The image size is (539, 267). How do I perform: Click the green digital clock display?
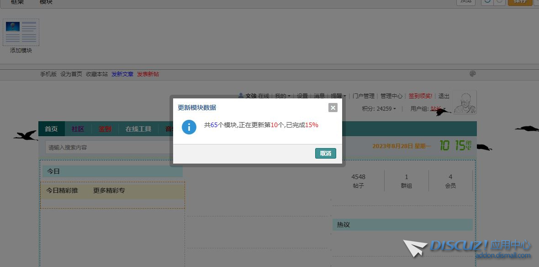(455, 146)
